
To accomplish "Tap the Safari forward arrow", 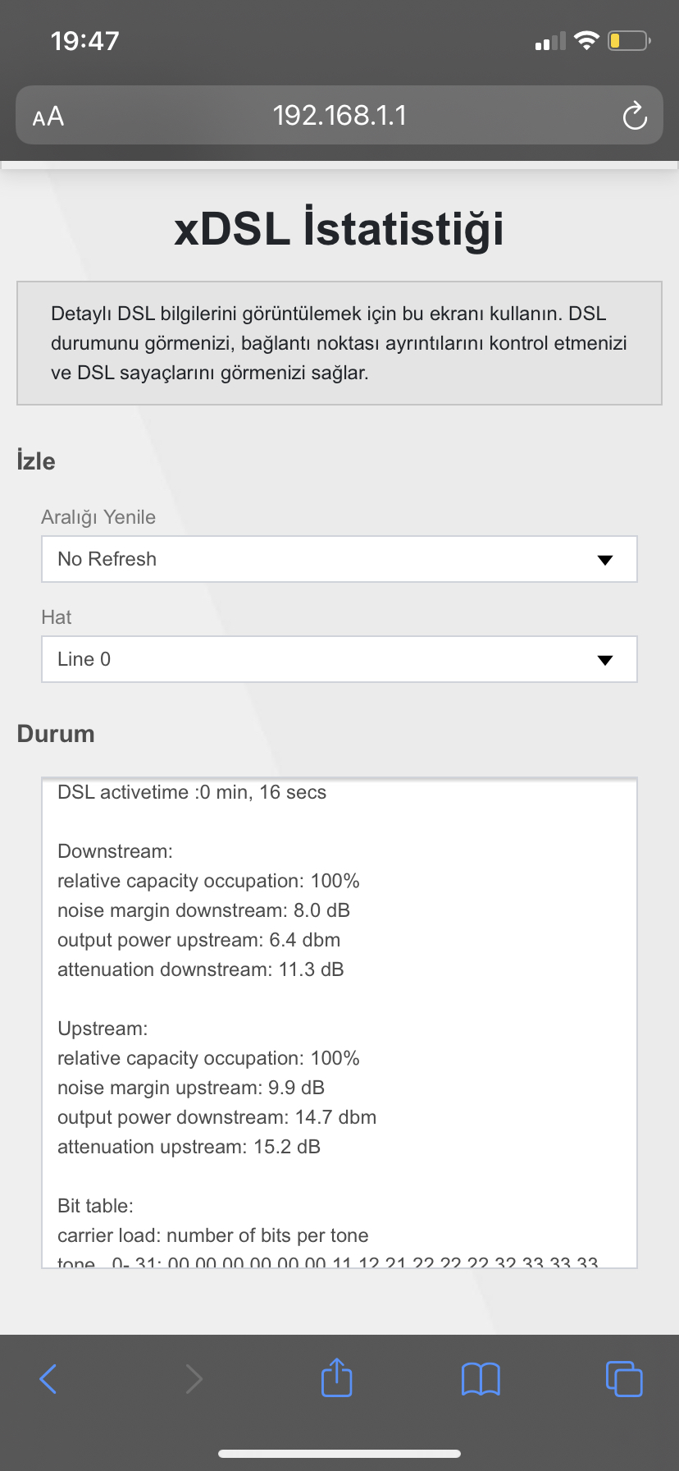I will pos(194,1378).
